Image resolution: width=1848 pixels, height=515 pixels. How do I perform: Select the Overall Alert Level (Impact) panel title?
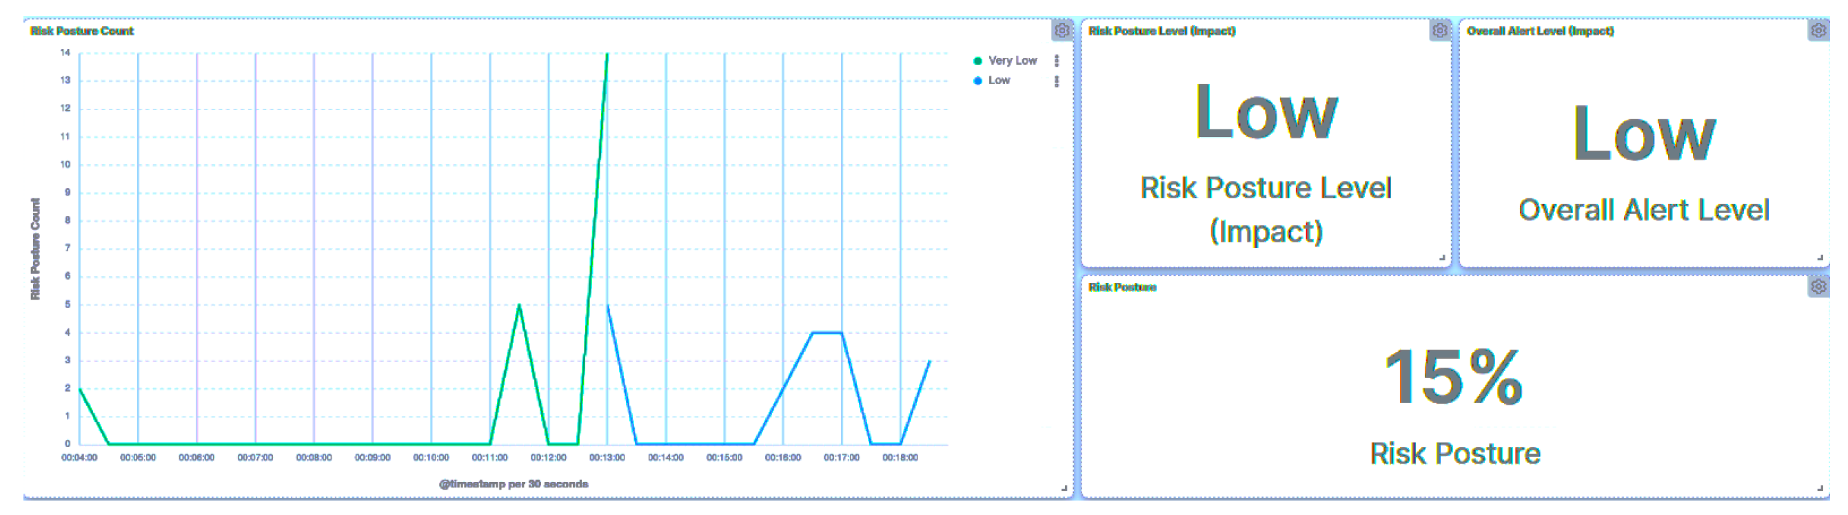1539,31
